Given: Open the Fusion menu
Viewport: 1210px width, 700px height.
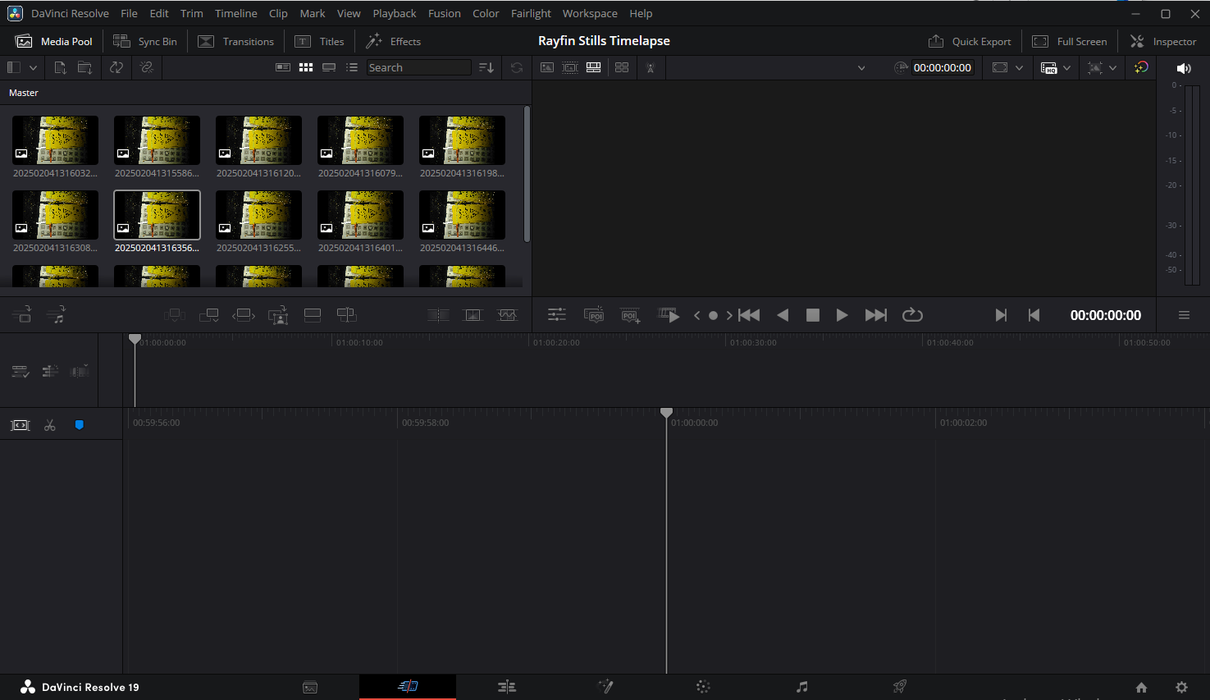Looking at the screenshot, I should click(444, 13).
